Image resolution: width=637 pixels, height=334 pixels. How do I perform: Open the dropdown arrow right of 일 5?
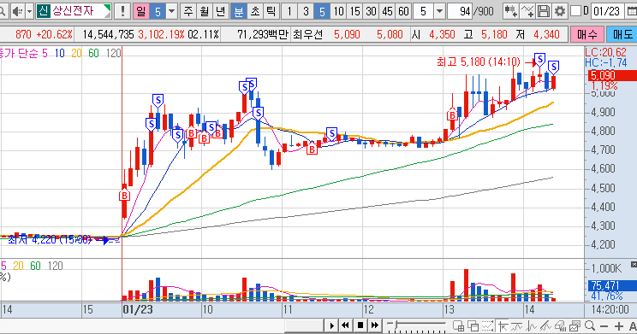point(172,11)
